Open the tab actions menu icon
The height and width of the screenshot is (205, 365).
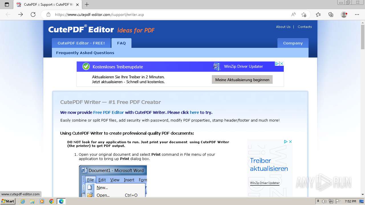click(7, 5)
